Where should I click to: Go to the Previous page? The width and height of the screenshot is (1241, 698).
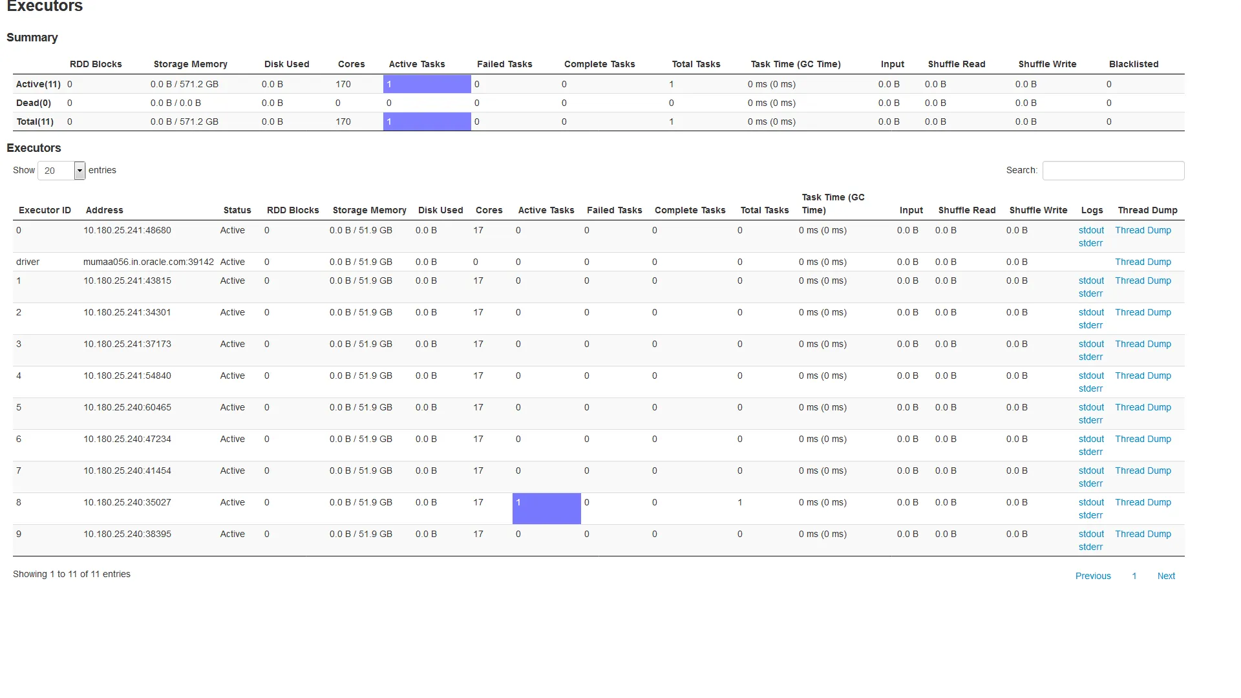[x=1093, y=576]
